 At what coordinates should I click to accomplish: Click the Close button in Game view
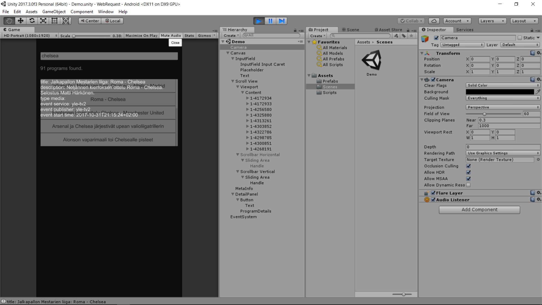point(175,43)
